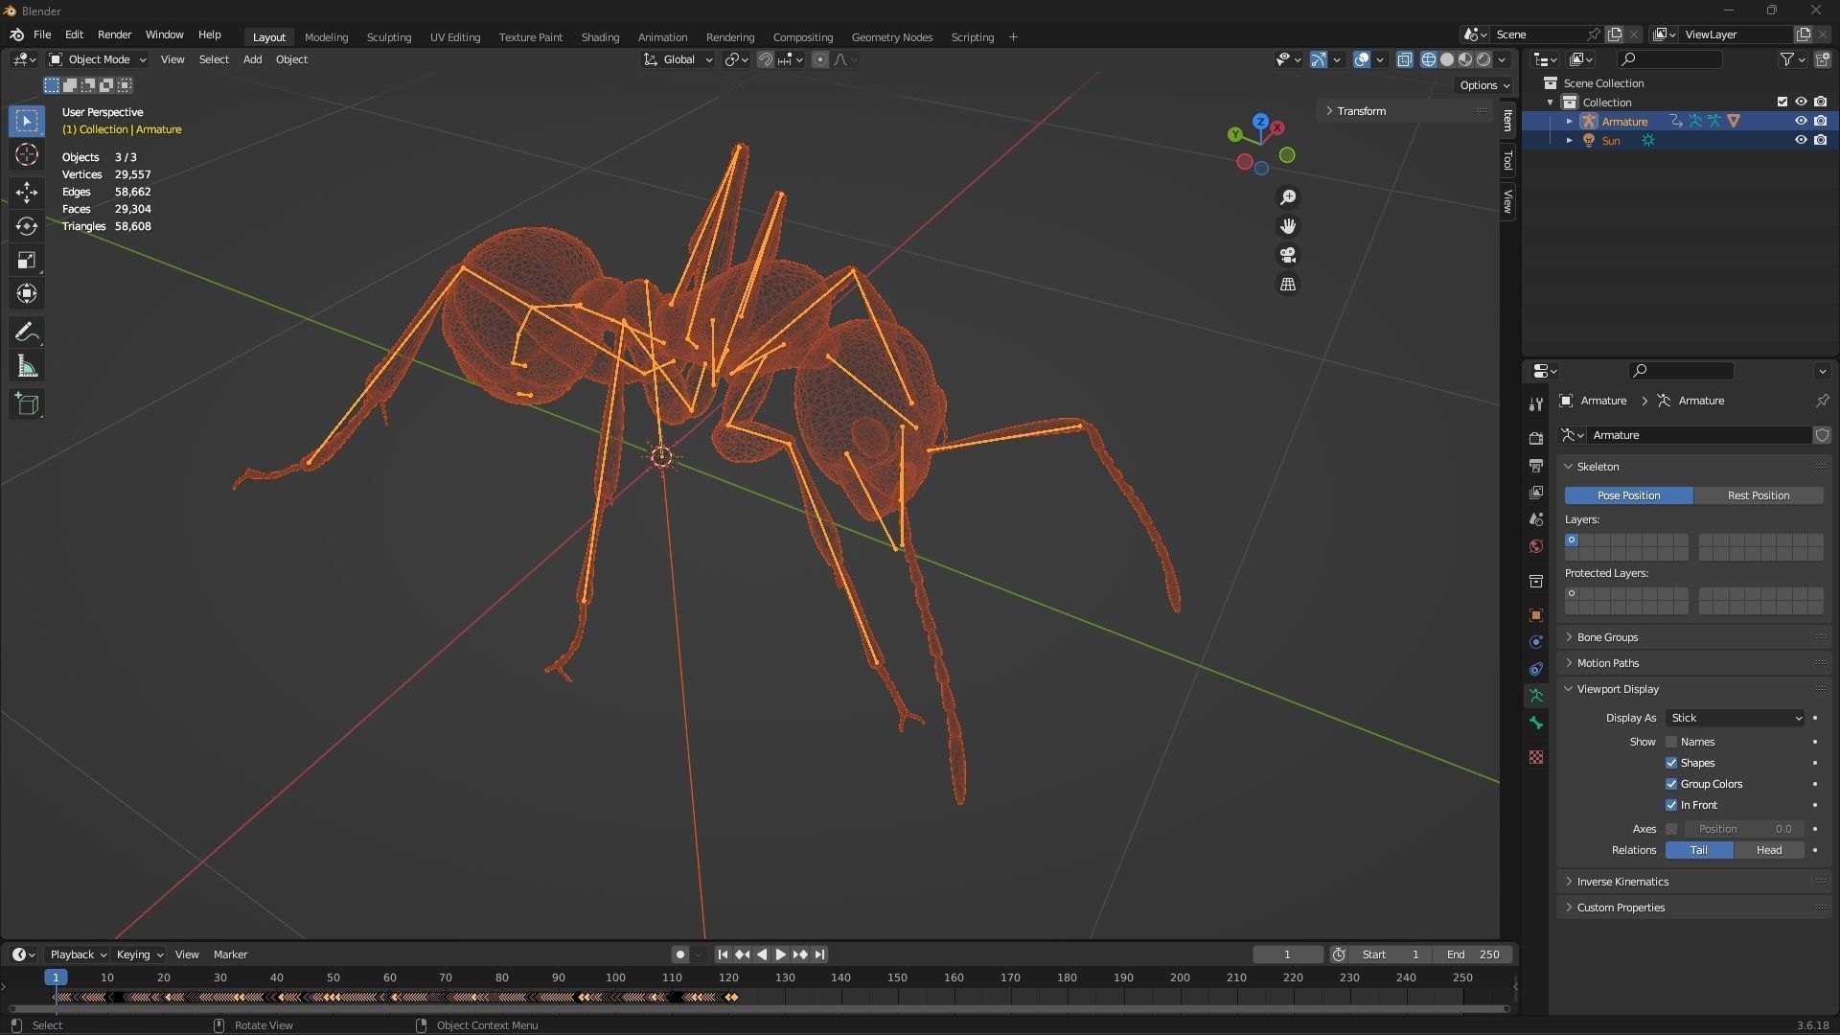Open the Render properties tab
This screenshot has height=1035, width=1840.
click(x=1536, y=438)
